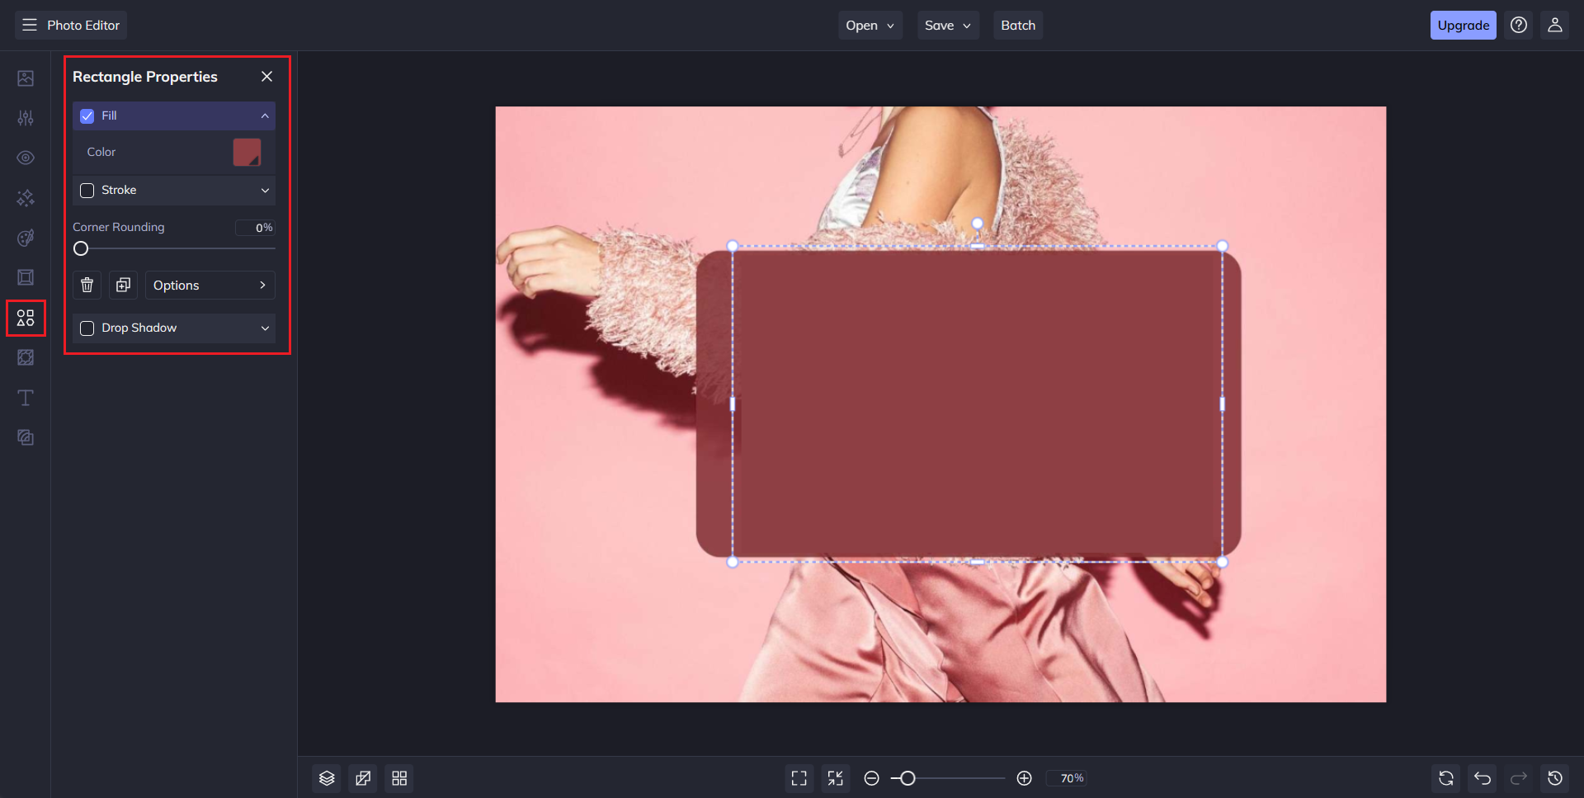
Task: Open the Text tool in sidebar
Action: 26,398
